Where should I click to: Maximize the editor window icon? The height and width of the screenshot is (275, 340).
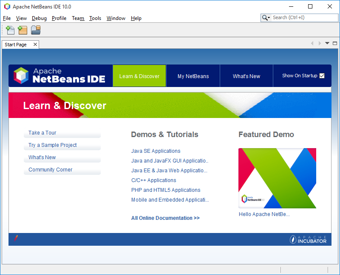335,43
